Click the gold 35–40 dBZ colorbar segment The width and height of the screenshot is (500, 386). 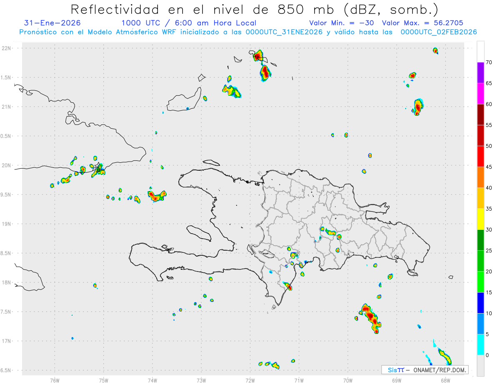[x=480, y=198]
